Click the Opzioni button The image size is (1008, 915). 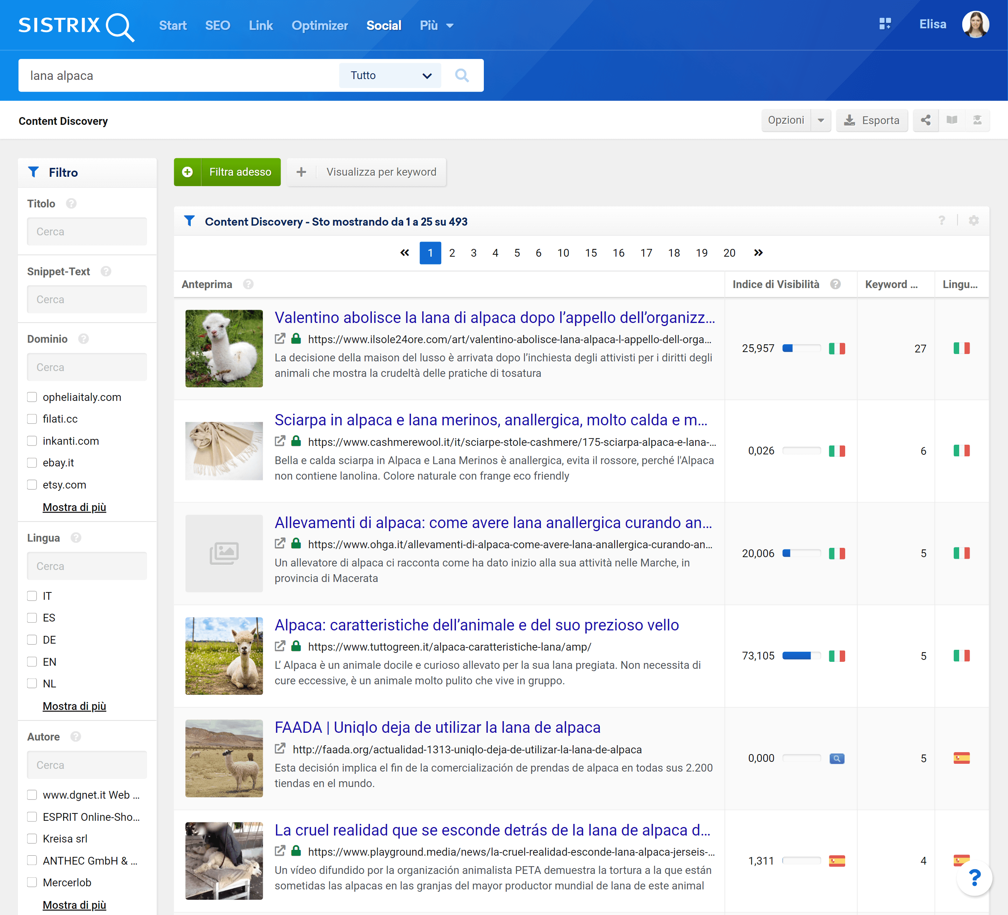[786, 121]
